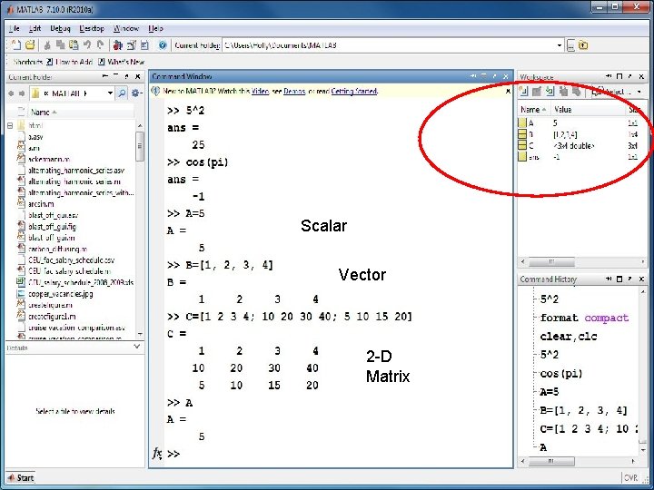
Task: Expand the MATLAB folder address dropdown
Action: [x=110, y=93]
